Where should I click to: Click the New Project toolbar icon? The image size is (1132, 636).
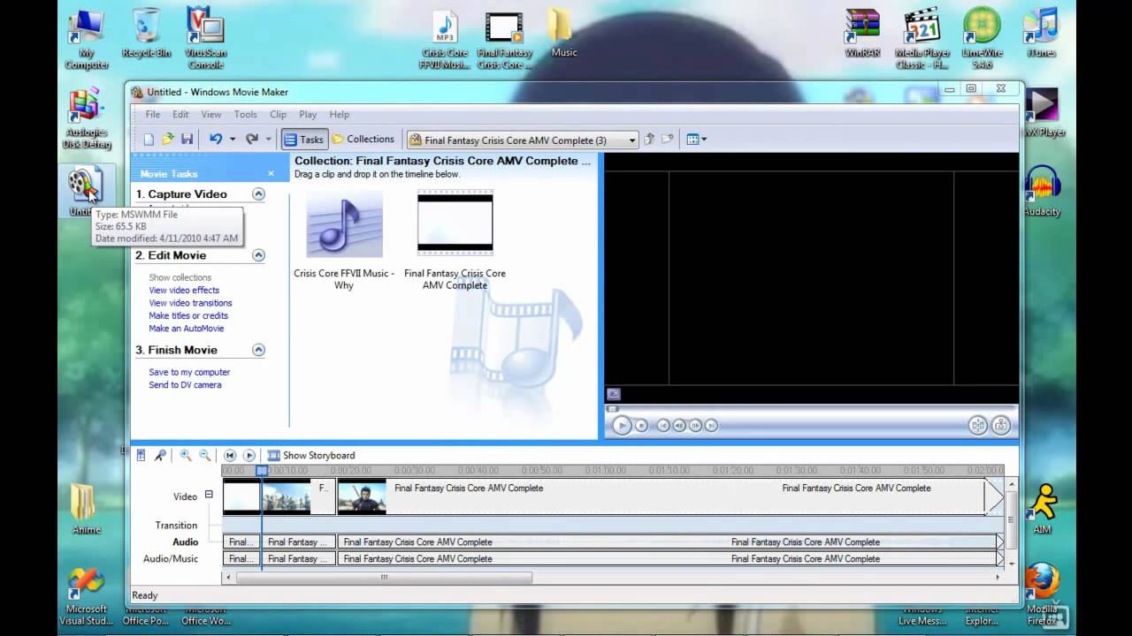(149, 140)
